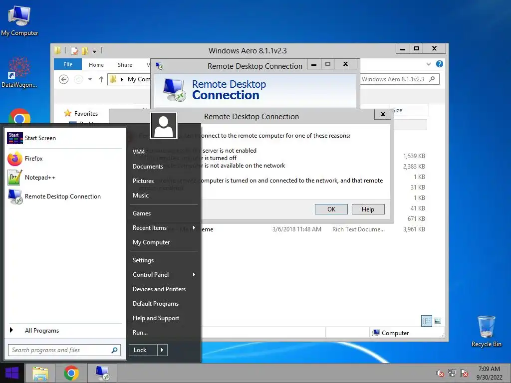Open the Run... dialog
The height and width of the screenshot is (383, 511).
coord(164,333)
